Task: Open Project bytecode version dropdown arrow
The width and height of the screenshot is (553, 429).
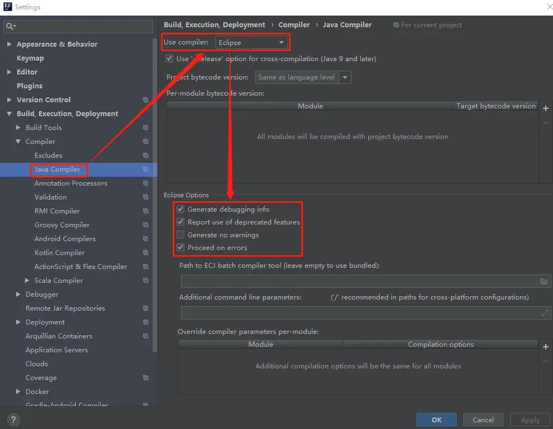Action: (345, 77)
